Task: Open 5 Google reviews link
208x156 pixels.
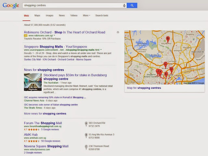Action: (50, 129)
